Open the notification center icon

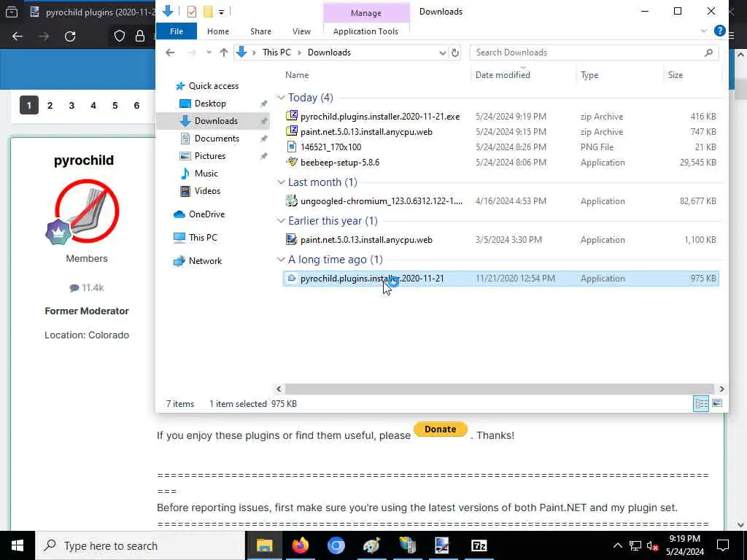(x=723, y=545)
